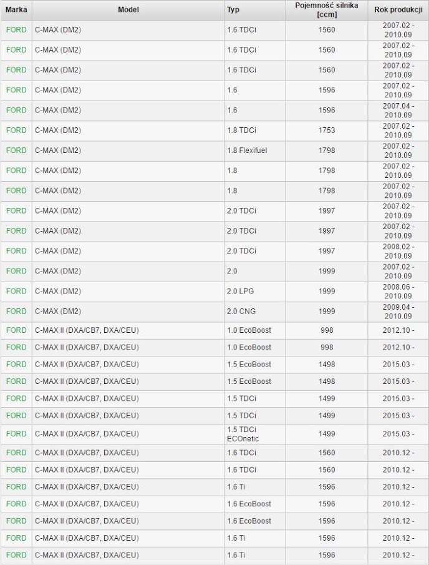Select the 1753 engine capacity cell
429x565 pixels.
327,130
